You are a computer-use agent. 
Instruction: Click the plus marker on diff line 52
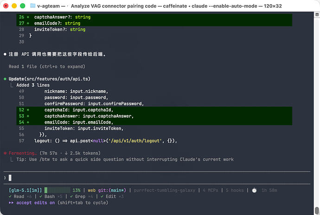point(28,110)
